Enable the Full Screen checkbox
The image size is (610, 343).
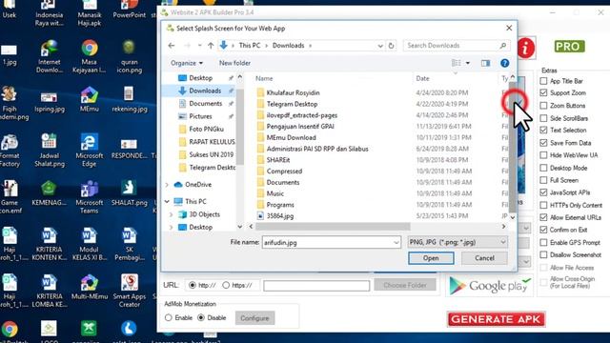tap(543, 180)
